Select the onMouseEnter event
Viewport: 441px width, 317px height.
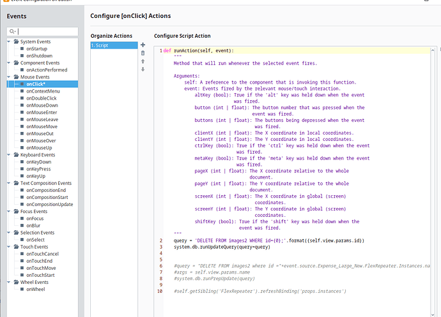coord(42,112)
